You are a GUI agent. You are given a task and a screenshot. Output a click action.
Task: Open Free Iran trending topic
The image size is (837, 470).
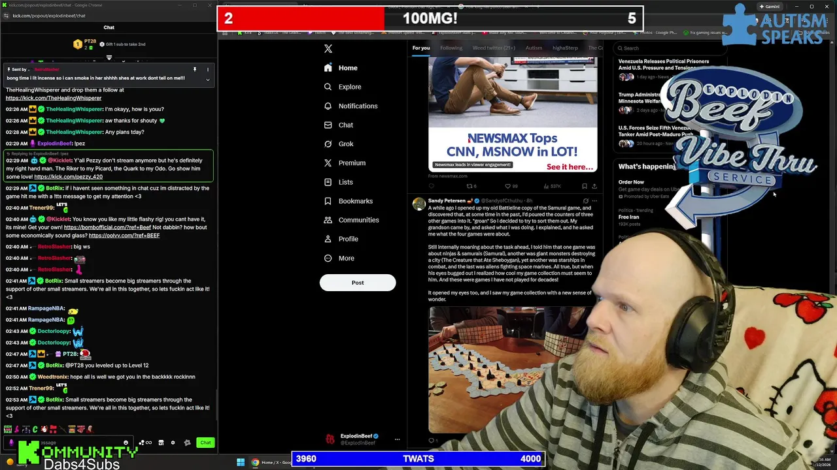tap(628, 217)
